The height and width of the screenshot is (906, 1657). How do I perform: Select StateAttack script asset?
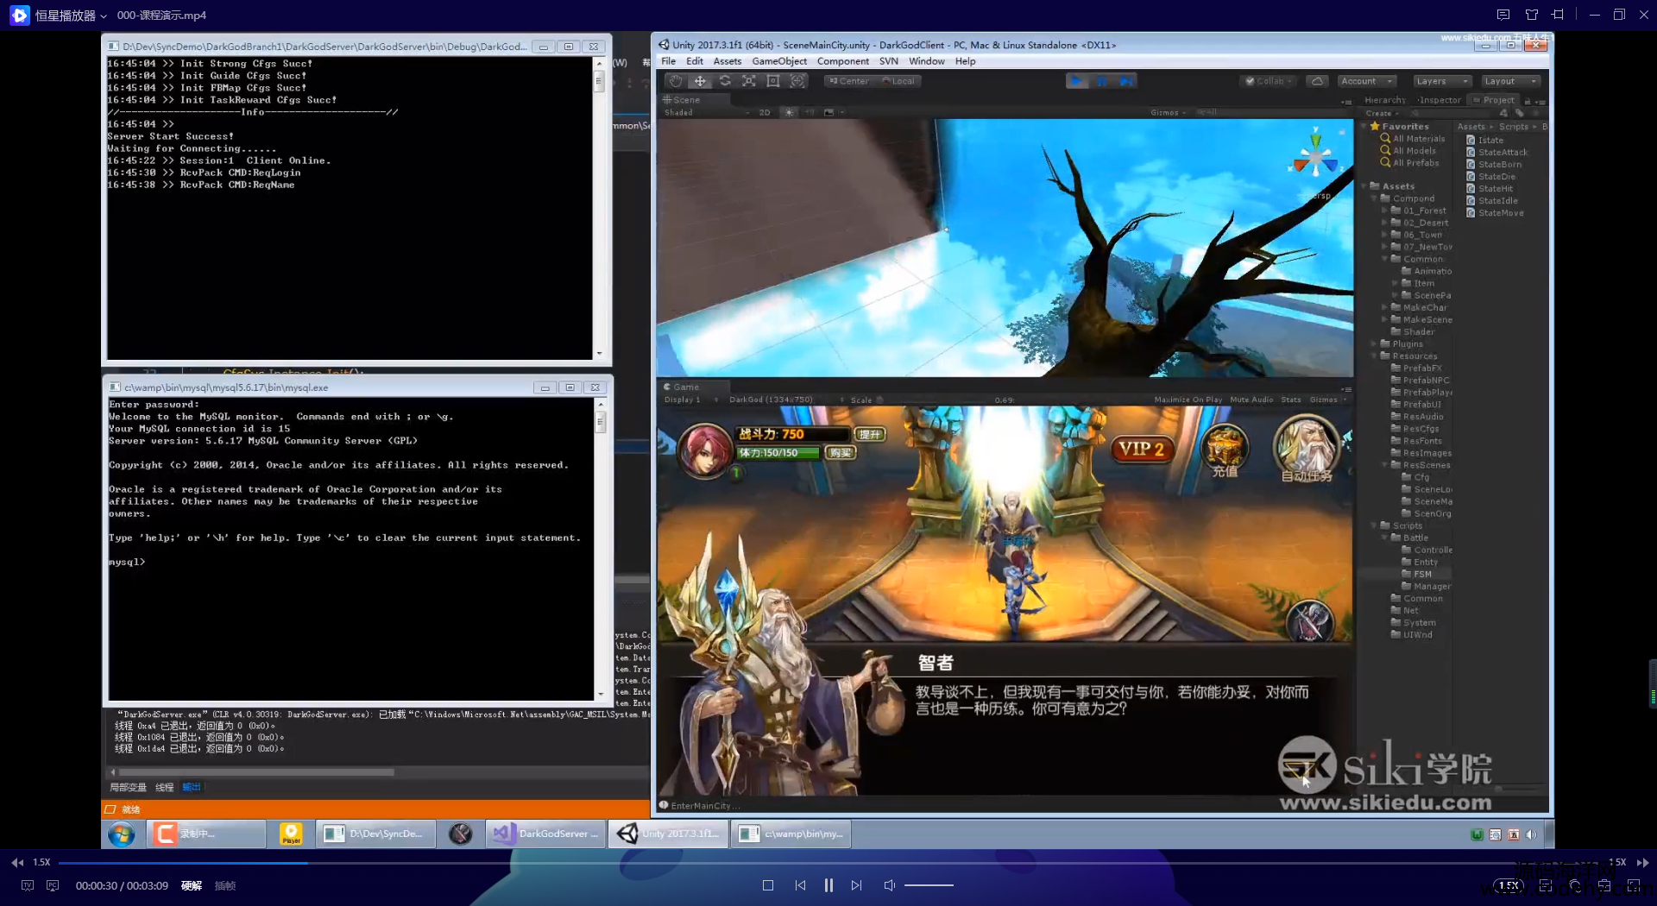point(1496,152)
